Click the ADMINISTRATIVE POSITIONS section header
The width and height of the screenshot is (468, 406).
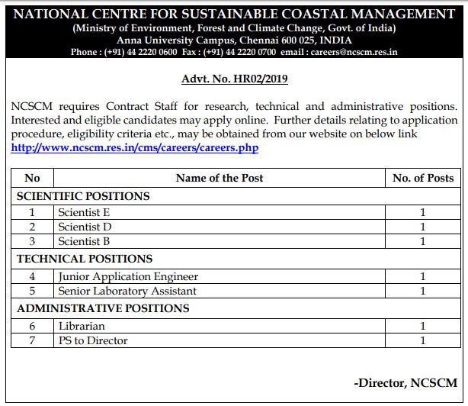point(103,308)
